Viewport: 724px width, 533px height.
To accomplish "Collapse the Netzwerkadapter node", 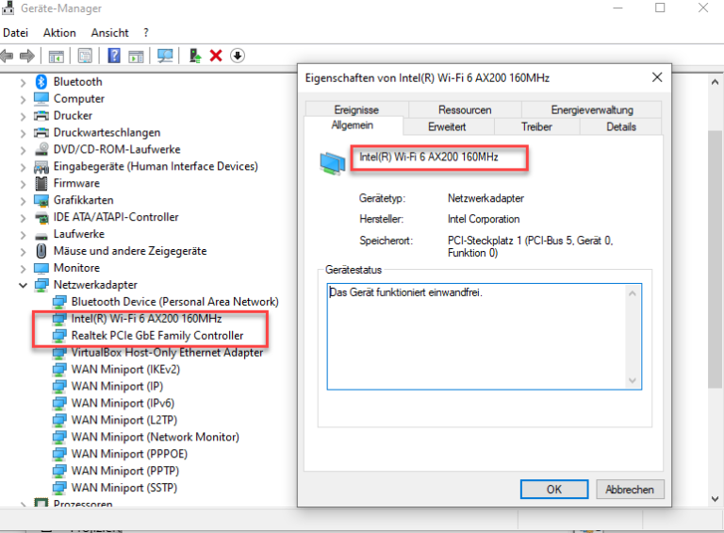I will pos(23,286).
